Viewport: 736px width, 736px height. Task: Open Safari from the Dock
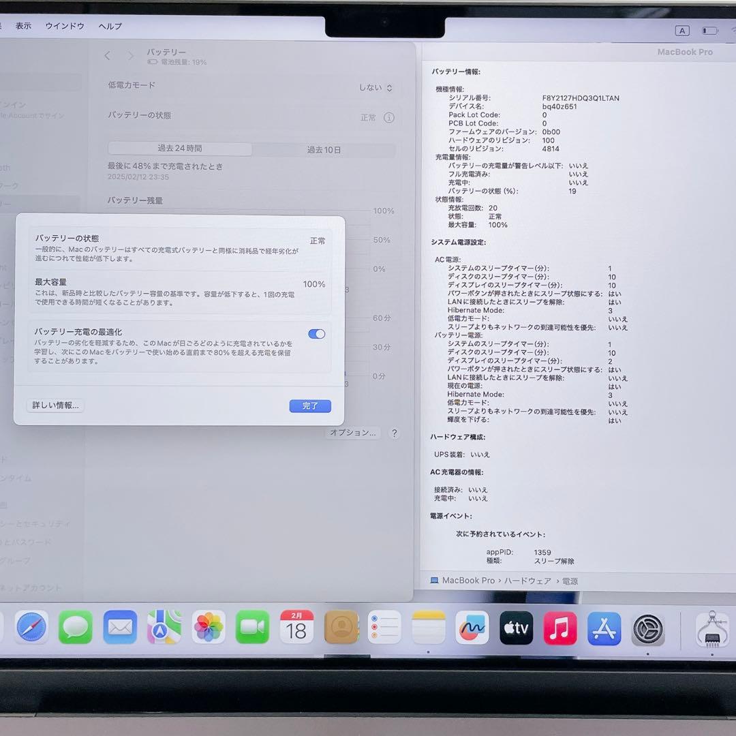point(31,628)
